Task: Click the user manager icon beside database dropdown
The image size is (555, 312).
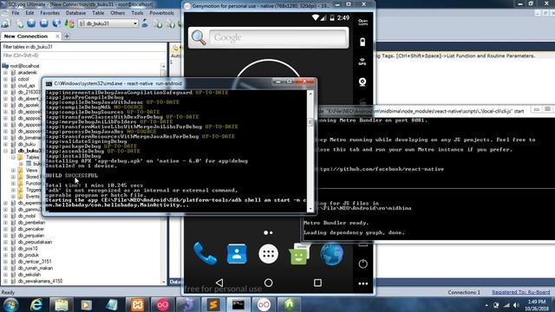Action: click(x=145, y=23)
